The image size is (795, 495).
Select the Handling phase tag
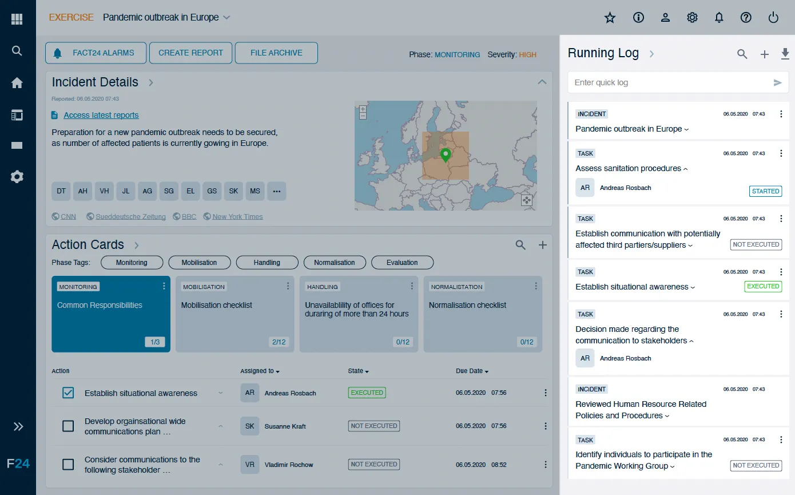(267, 263)
